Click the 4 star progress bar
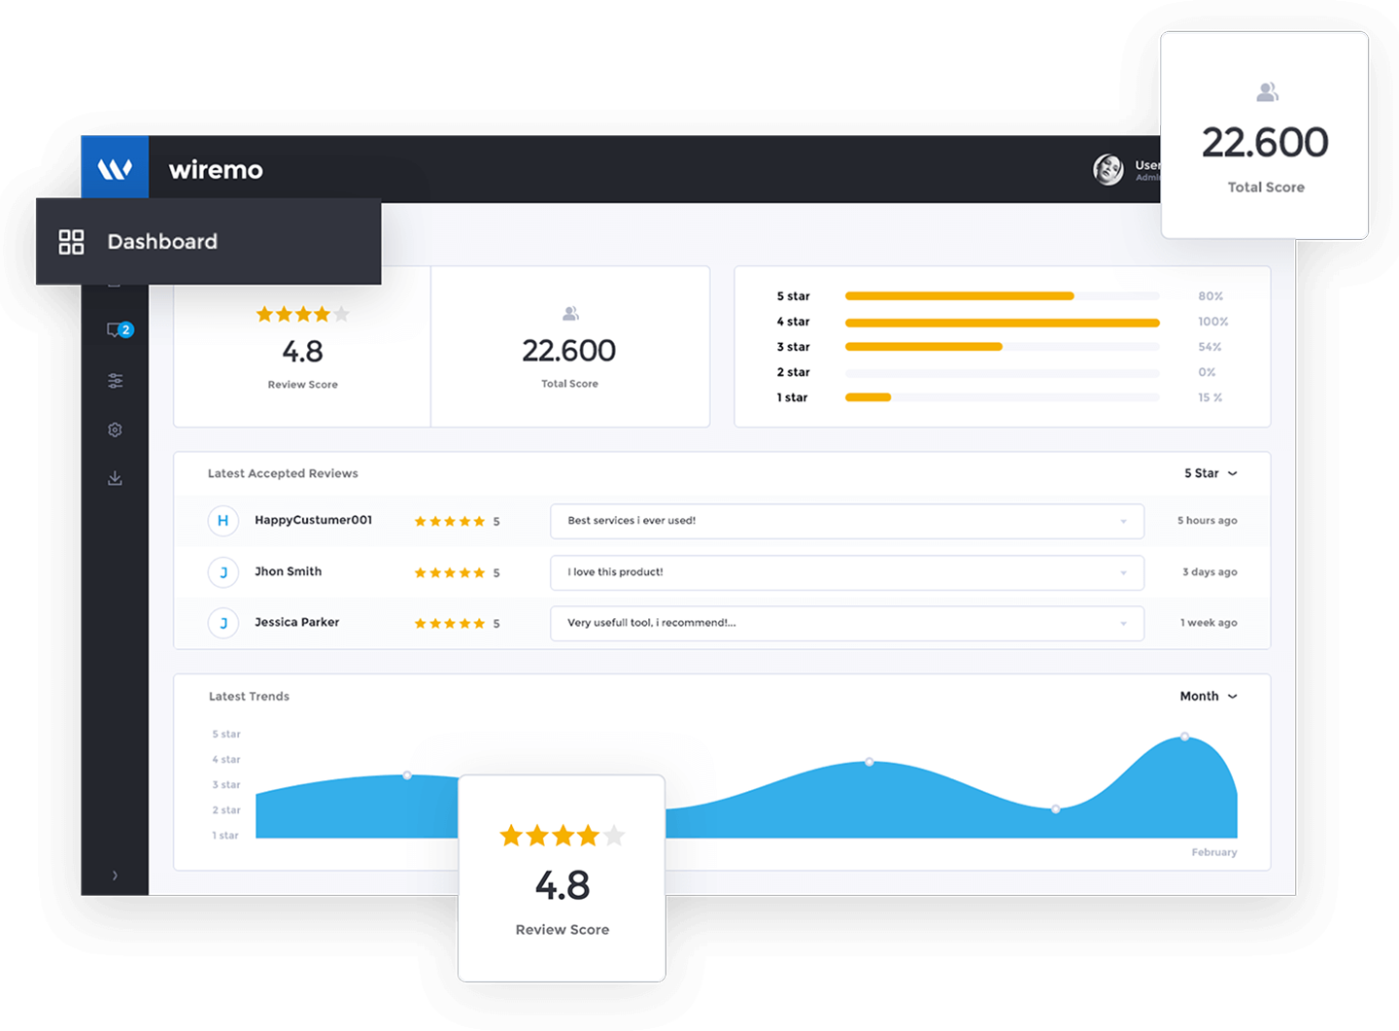 [x=1003, y=322]
